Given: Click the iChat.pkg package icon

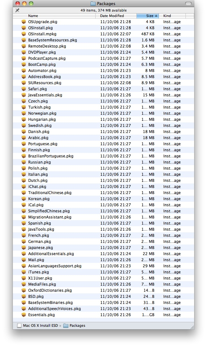Looking at the screenshot, I should [x=24, y=187].
